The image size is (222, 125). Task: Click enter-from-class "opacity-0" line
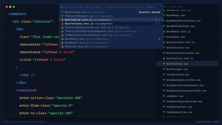tap(46, 106)
